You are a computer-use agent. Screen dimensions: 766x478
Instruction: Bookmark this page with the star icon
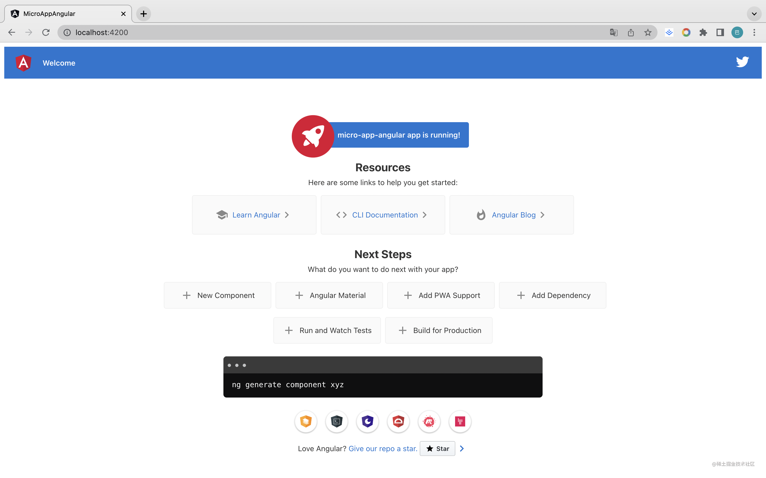tap(648, 33)
